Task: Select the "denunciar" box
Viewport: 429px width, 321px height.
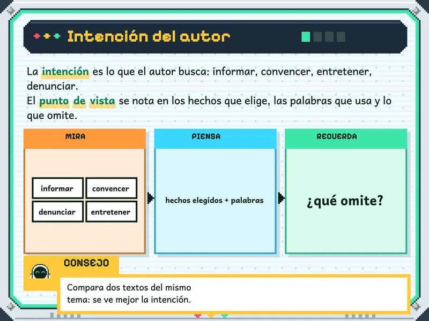Action: [58, 212]
